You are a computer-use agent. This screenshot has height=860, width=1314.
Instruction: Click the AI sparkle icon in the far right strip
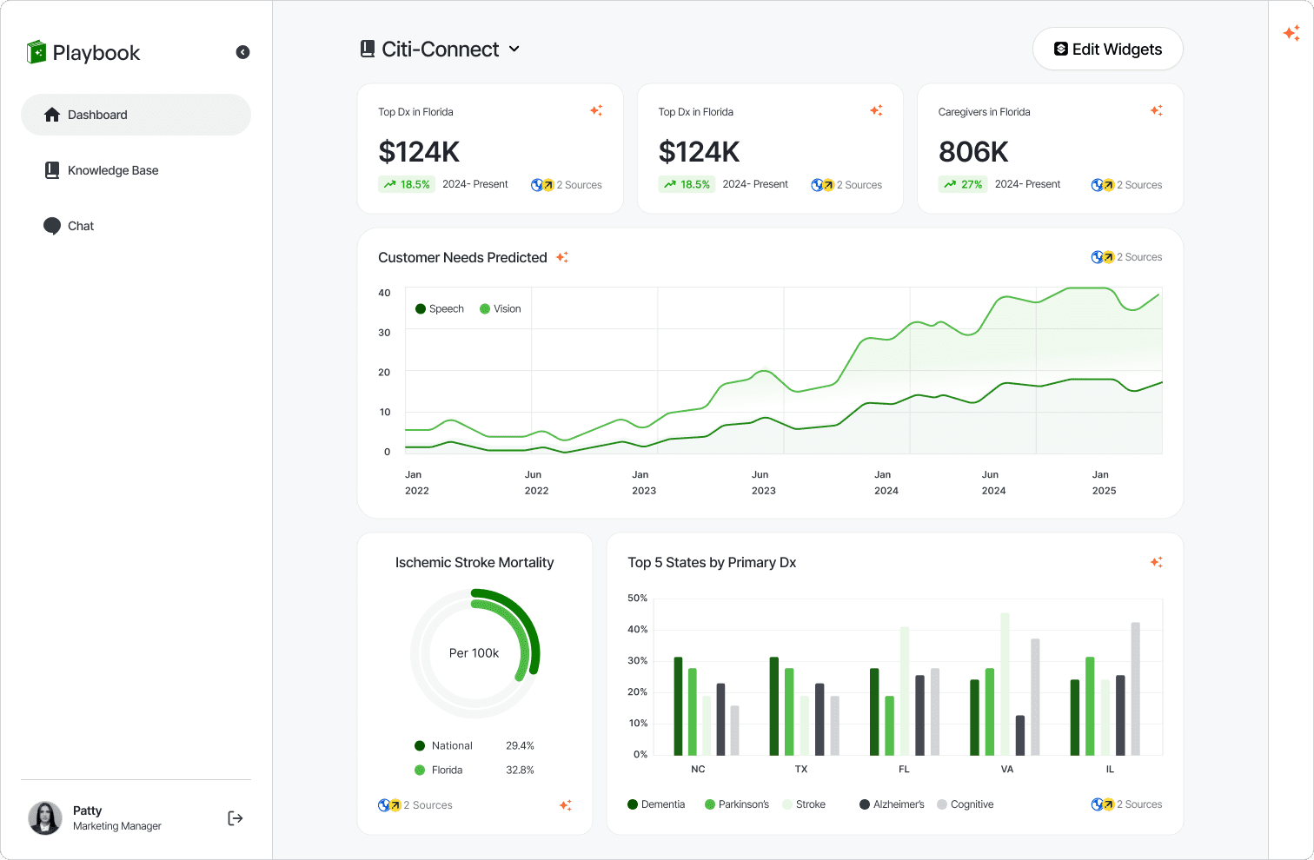[x=1291, y=33]
